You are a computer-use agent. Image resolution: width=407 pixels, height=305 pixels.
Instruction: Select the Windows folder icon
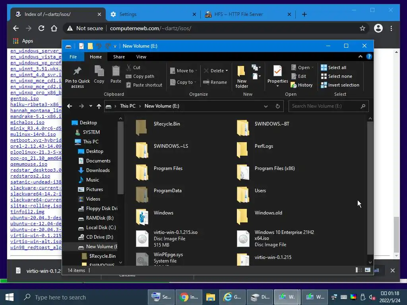pos(142,216)
